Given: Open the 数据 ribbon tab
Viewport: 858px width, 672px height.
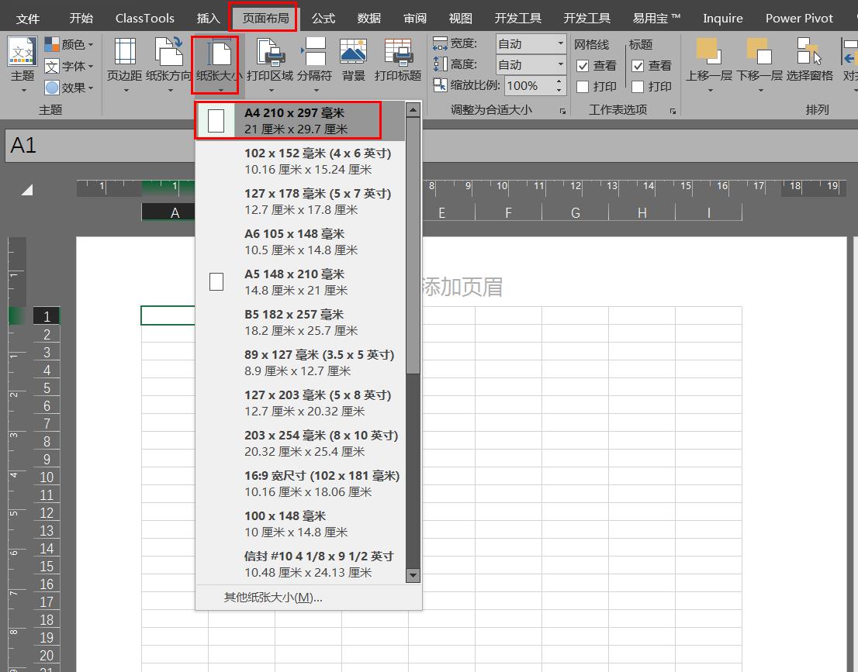Looking at the screenshot, I should 369,18.
